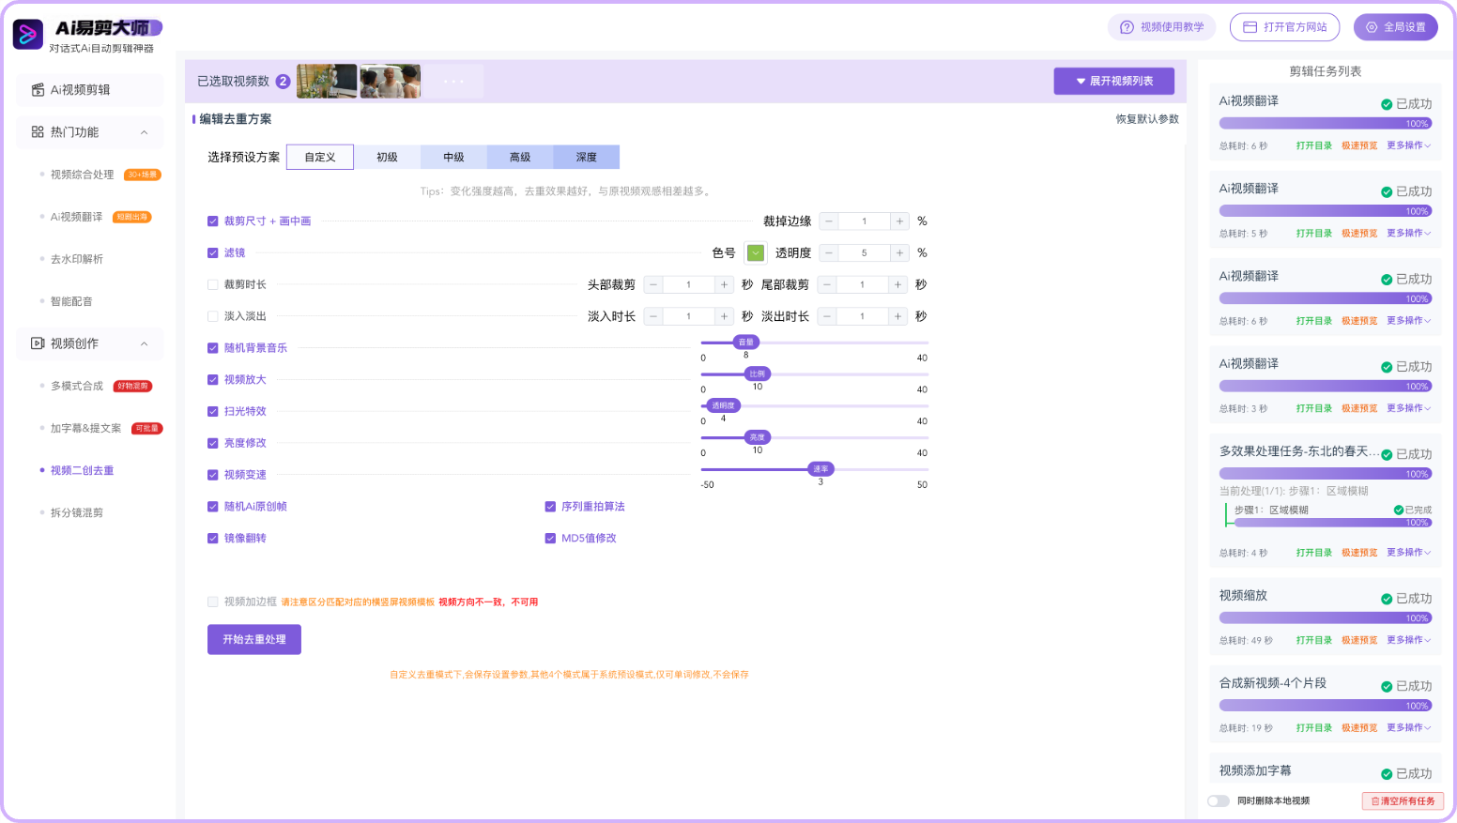The image size is (1457, 823).
Task: Open Ai视频剪辑 sidebar icon
Action: tap(38, 90)
